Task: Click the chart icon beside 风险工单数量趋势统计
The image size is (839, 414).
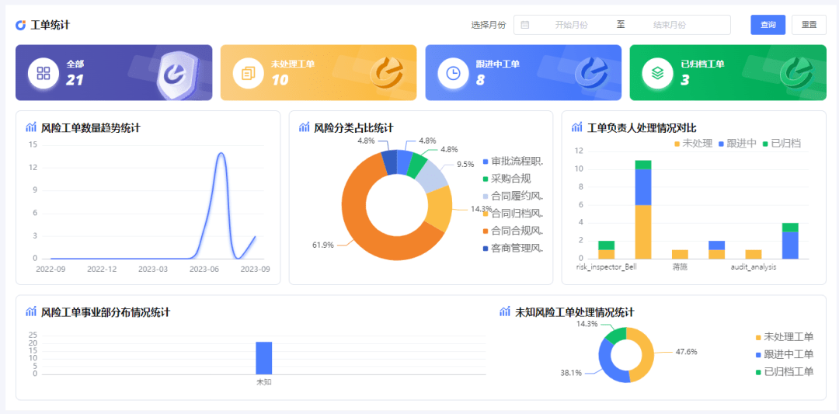Action: (x=30, y=127)
